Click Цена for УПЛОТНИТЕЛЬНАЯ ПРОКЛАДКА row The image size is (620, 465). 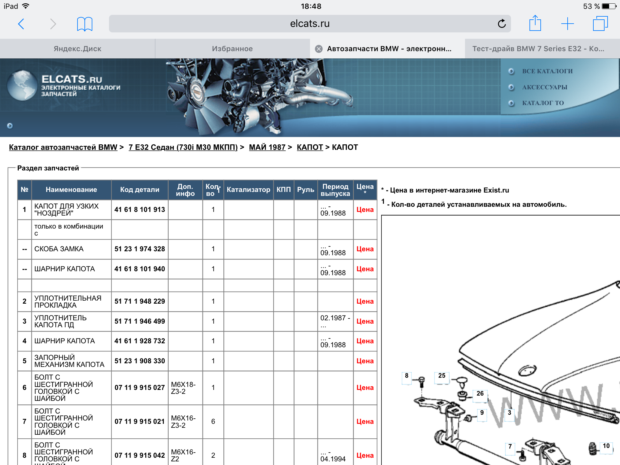point(365,301)
